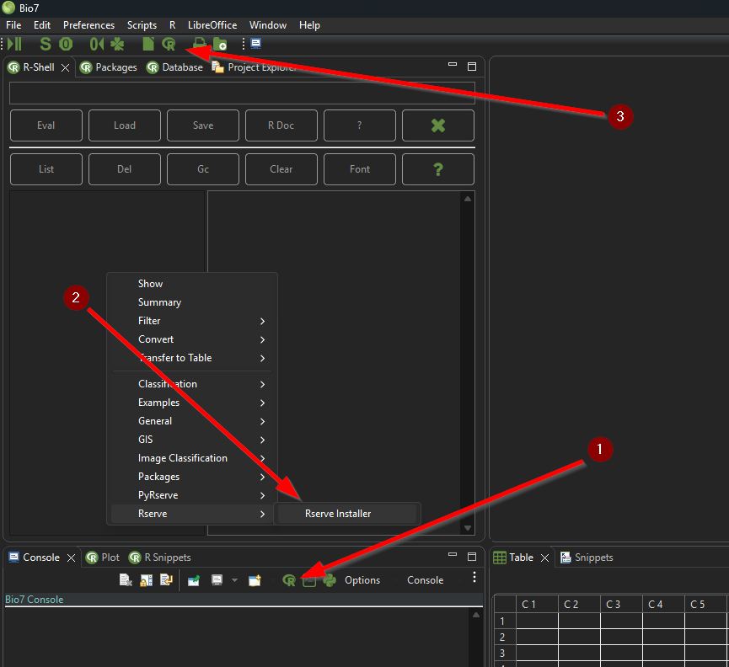Expand the GIS submenu

tap(191, 440)
